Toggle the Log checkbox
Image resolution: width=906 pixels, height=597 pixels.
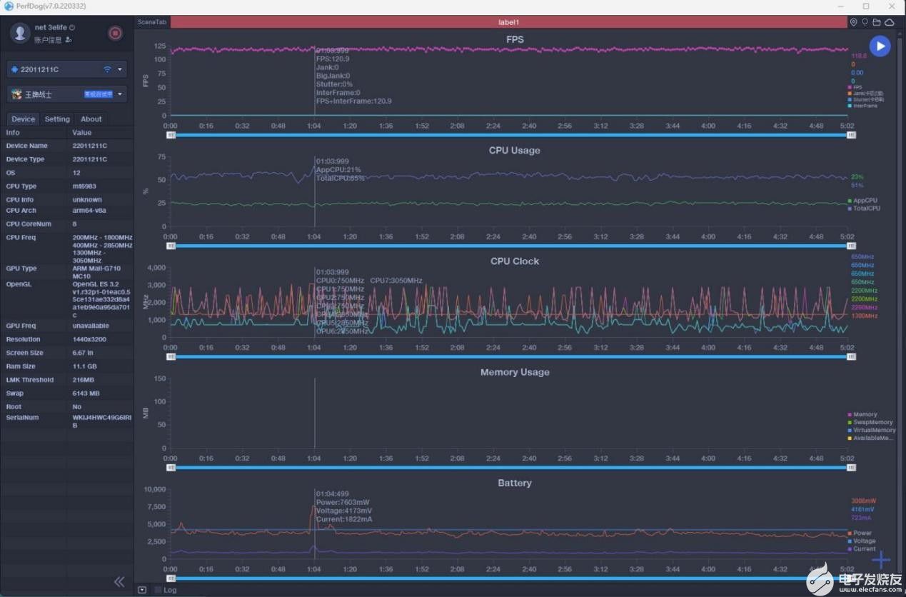tap(158, 590)
